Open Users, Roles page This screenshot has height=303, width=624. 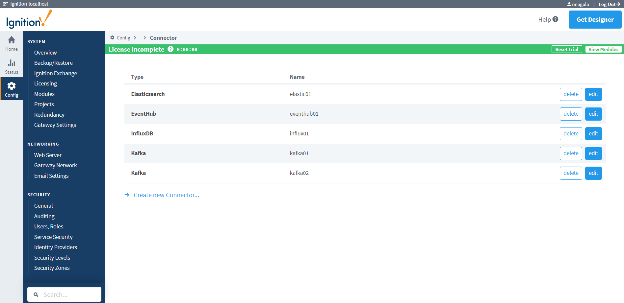click(49, 226)
